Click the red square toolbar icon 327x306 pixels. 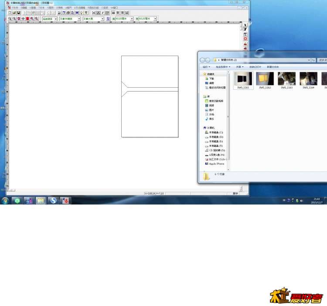coord(27,19)
